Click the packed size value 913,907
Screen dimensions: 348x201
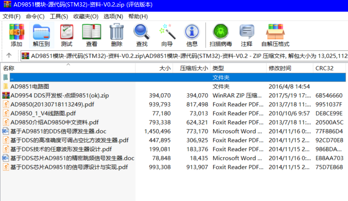point(197,167)
